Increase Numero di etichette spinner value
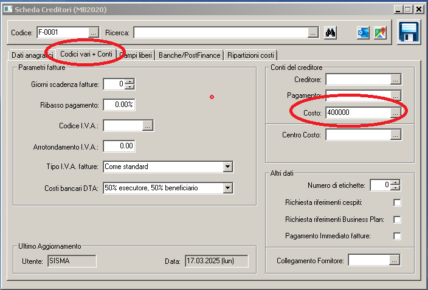Image resolution: width=428 pixels, height=290 pixels. (x=396, y=182)
